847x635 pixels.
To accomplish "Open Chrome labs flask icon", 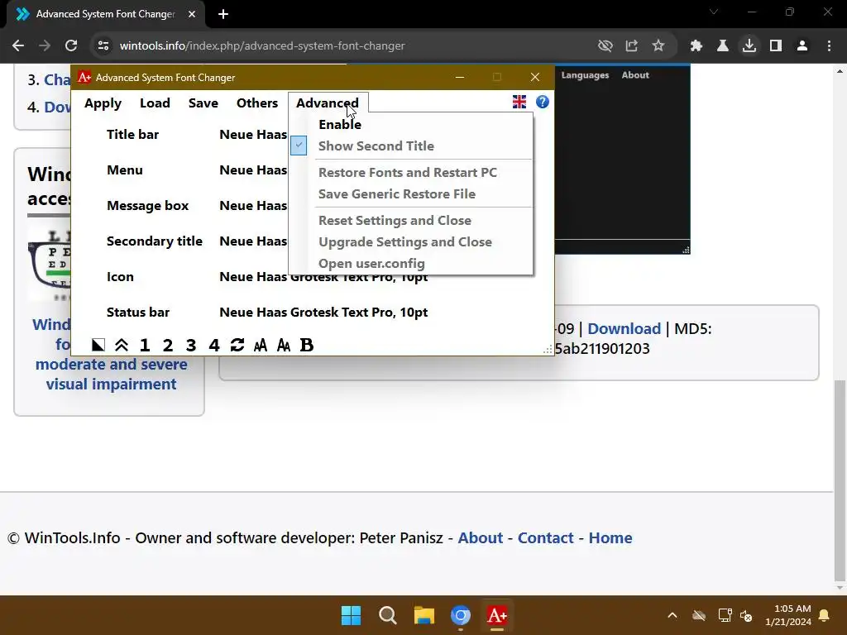I will click(x=722, y=46).
